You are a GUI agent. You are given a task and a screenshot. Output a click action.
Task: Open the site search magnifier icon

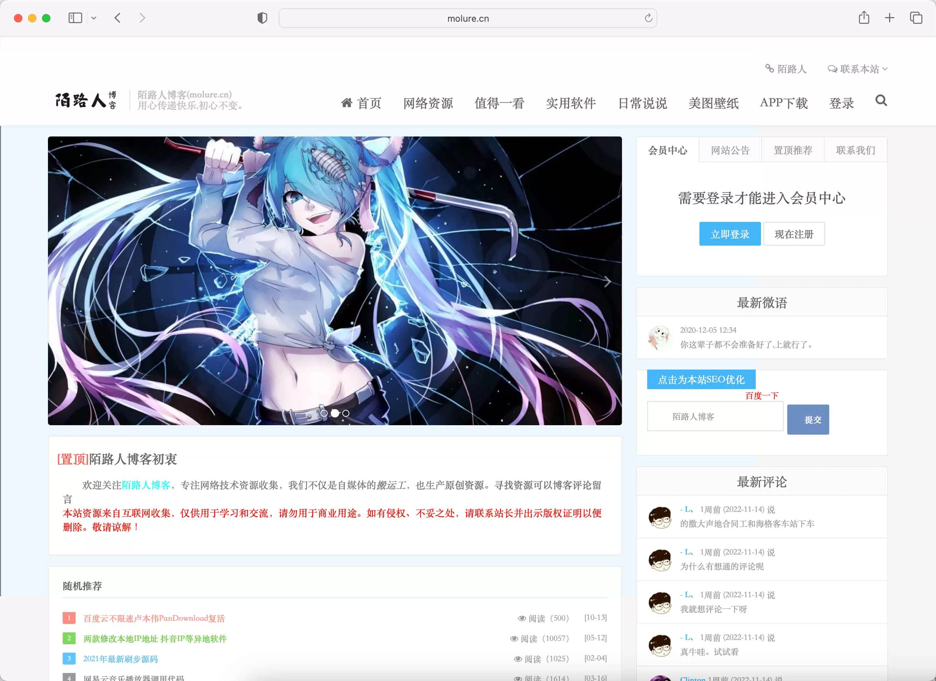coord(881,100)
